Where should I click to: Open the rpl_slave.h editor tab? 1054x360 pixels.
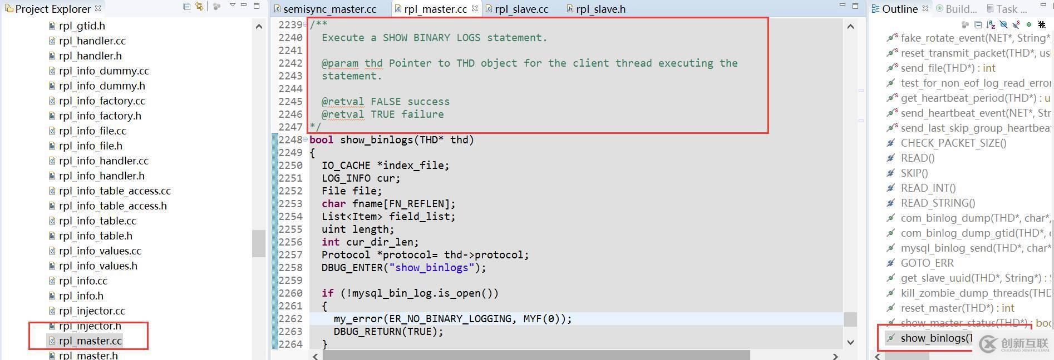[597, 9]
